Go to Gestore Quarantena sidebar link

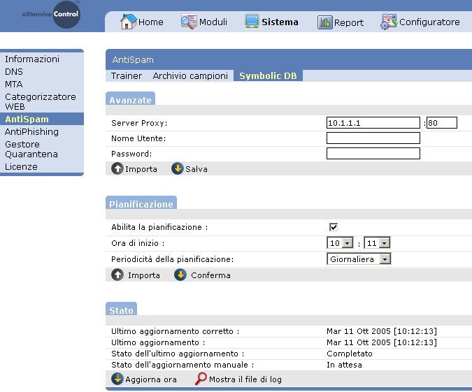[31, 149]
